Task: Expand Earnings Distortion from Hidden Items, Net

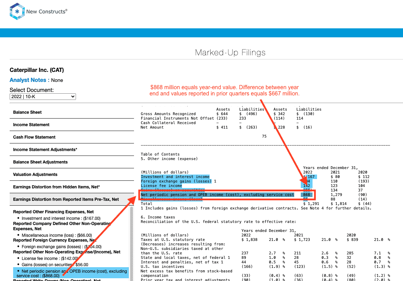Action: pyautogui.click(x=72, y=187)
